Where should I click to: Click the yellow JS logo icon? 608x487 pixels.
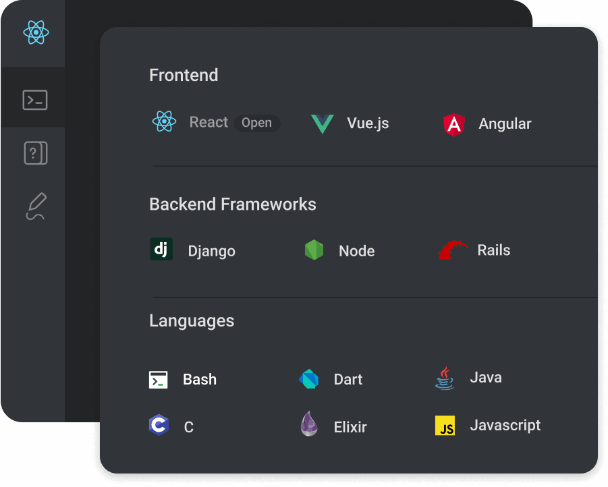pyautogui.click(x=445, y=426)
